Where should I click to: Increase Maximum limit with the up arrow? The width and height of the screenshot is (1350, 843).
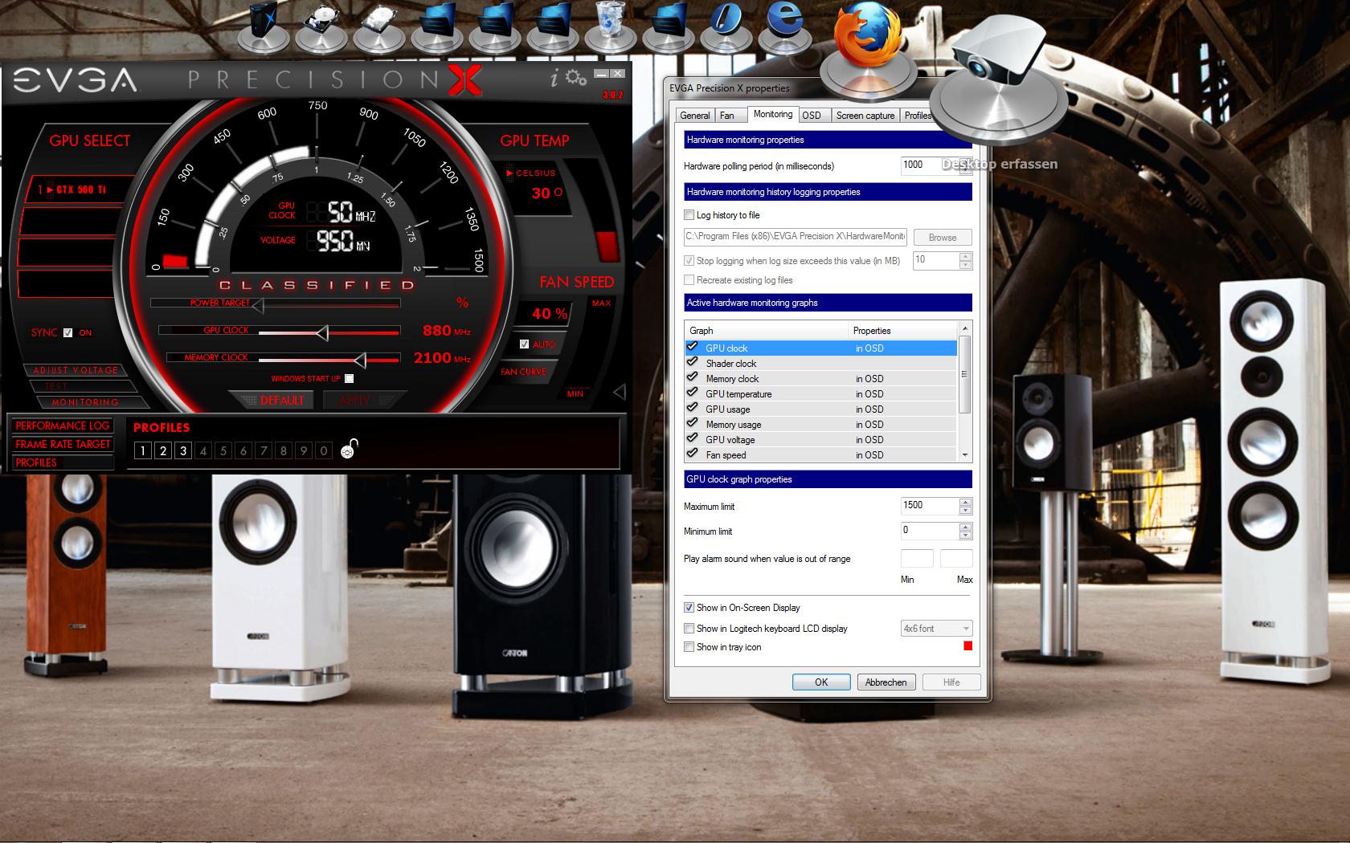965,502
